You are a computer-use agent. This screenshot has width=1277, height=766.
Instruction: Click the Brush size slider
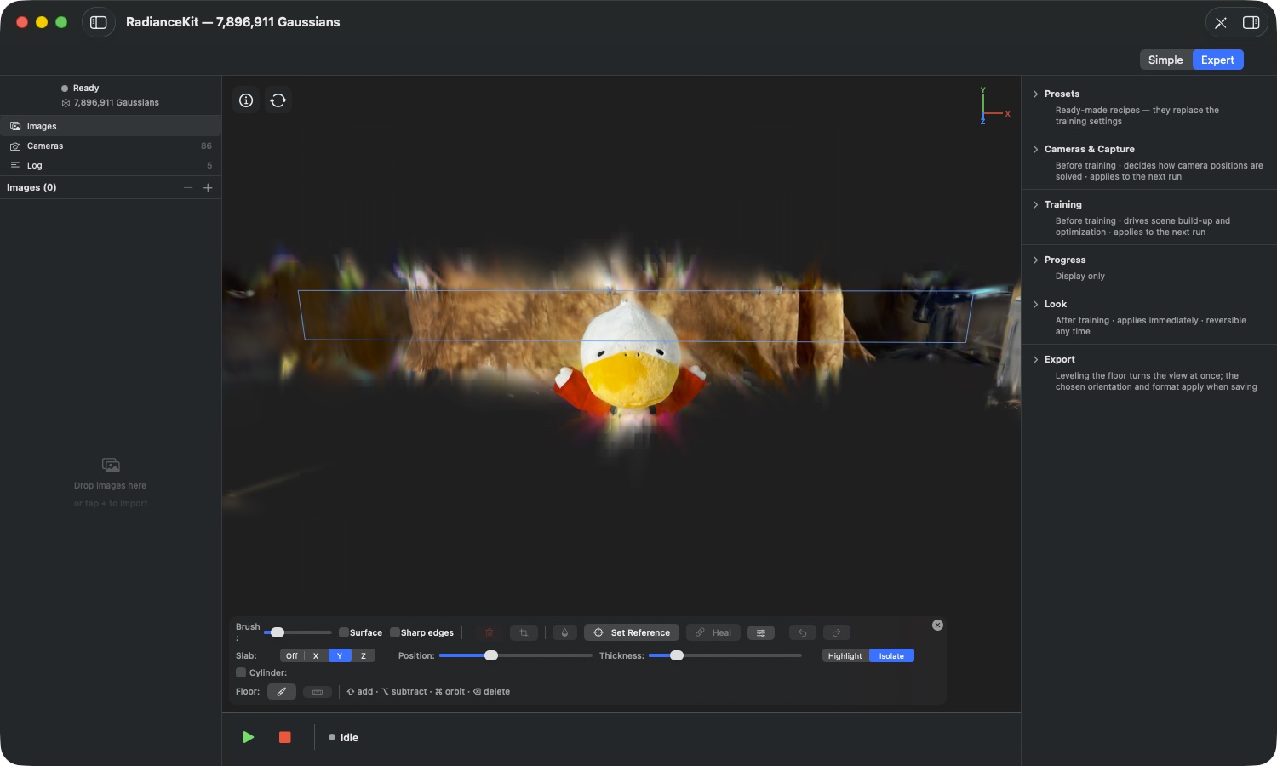click(298, 632)
